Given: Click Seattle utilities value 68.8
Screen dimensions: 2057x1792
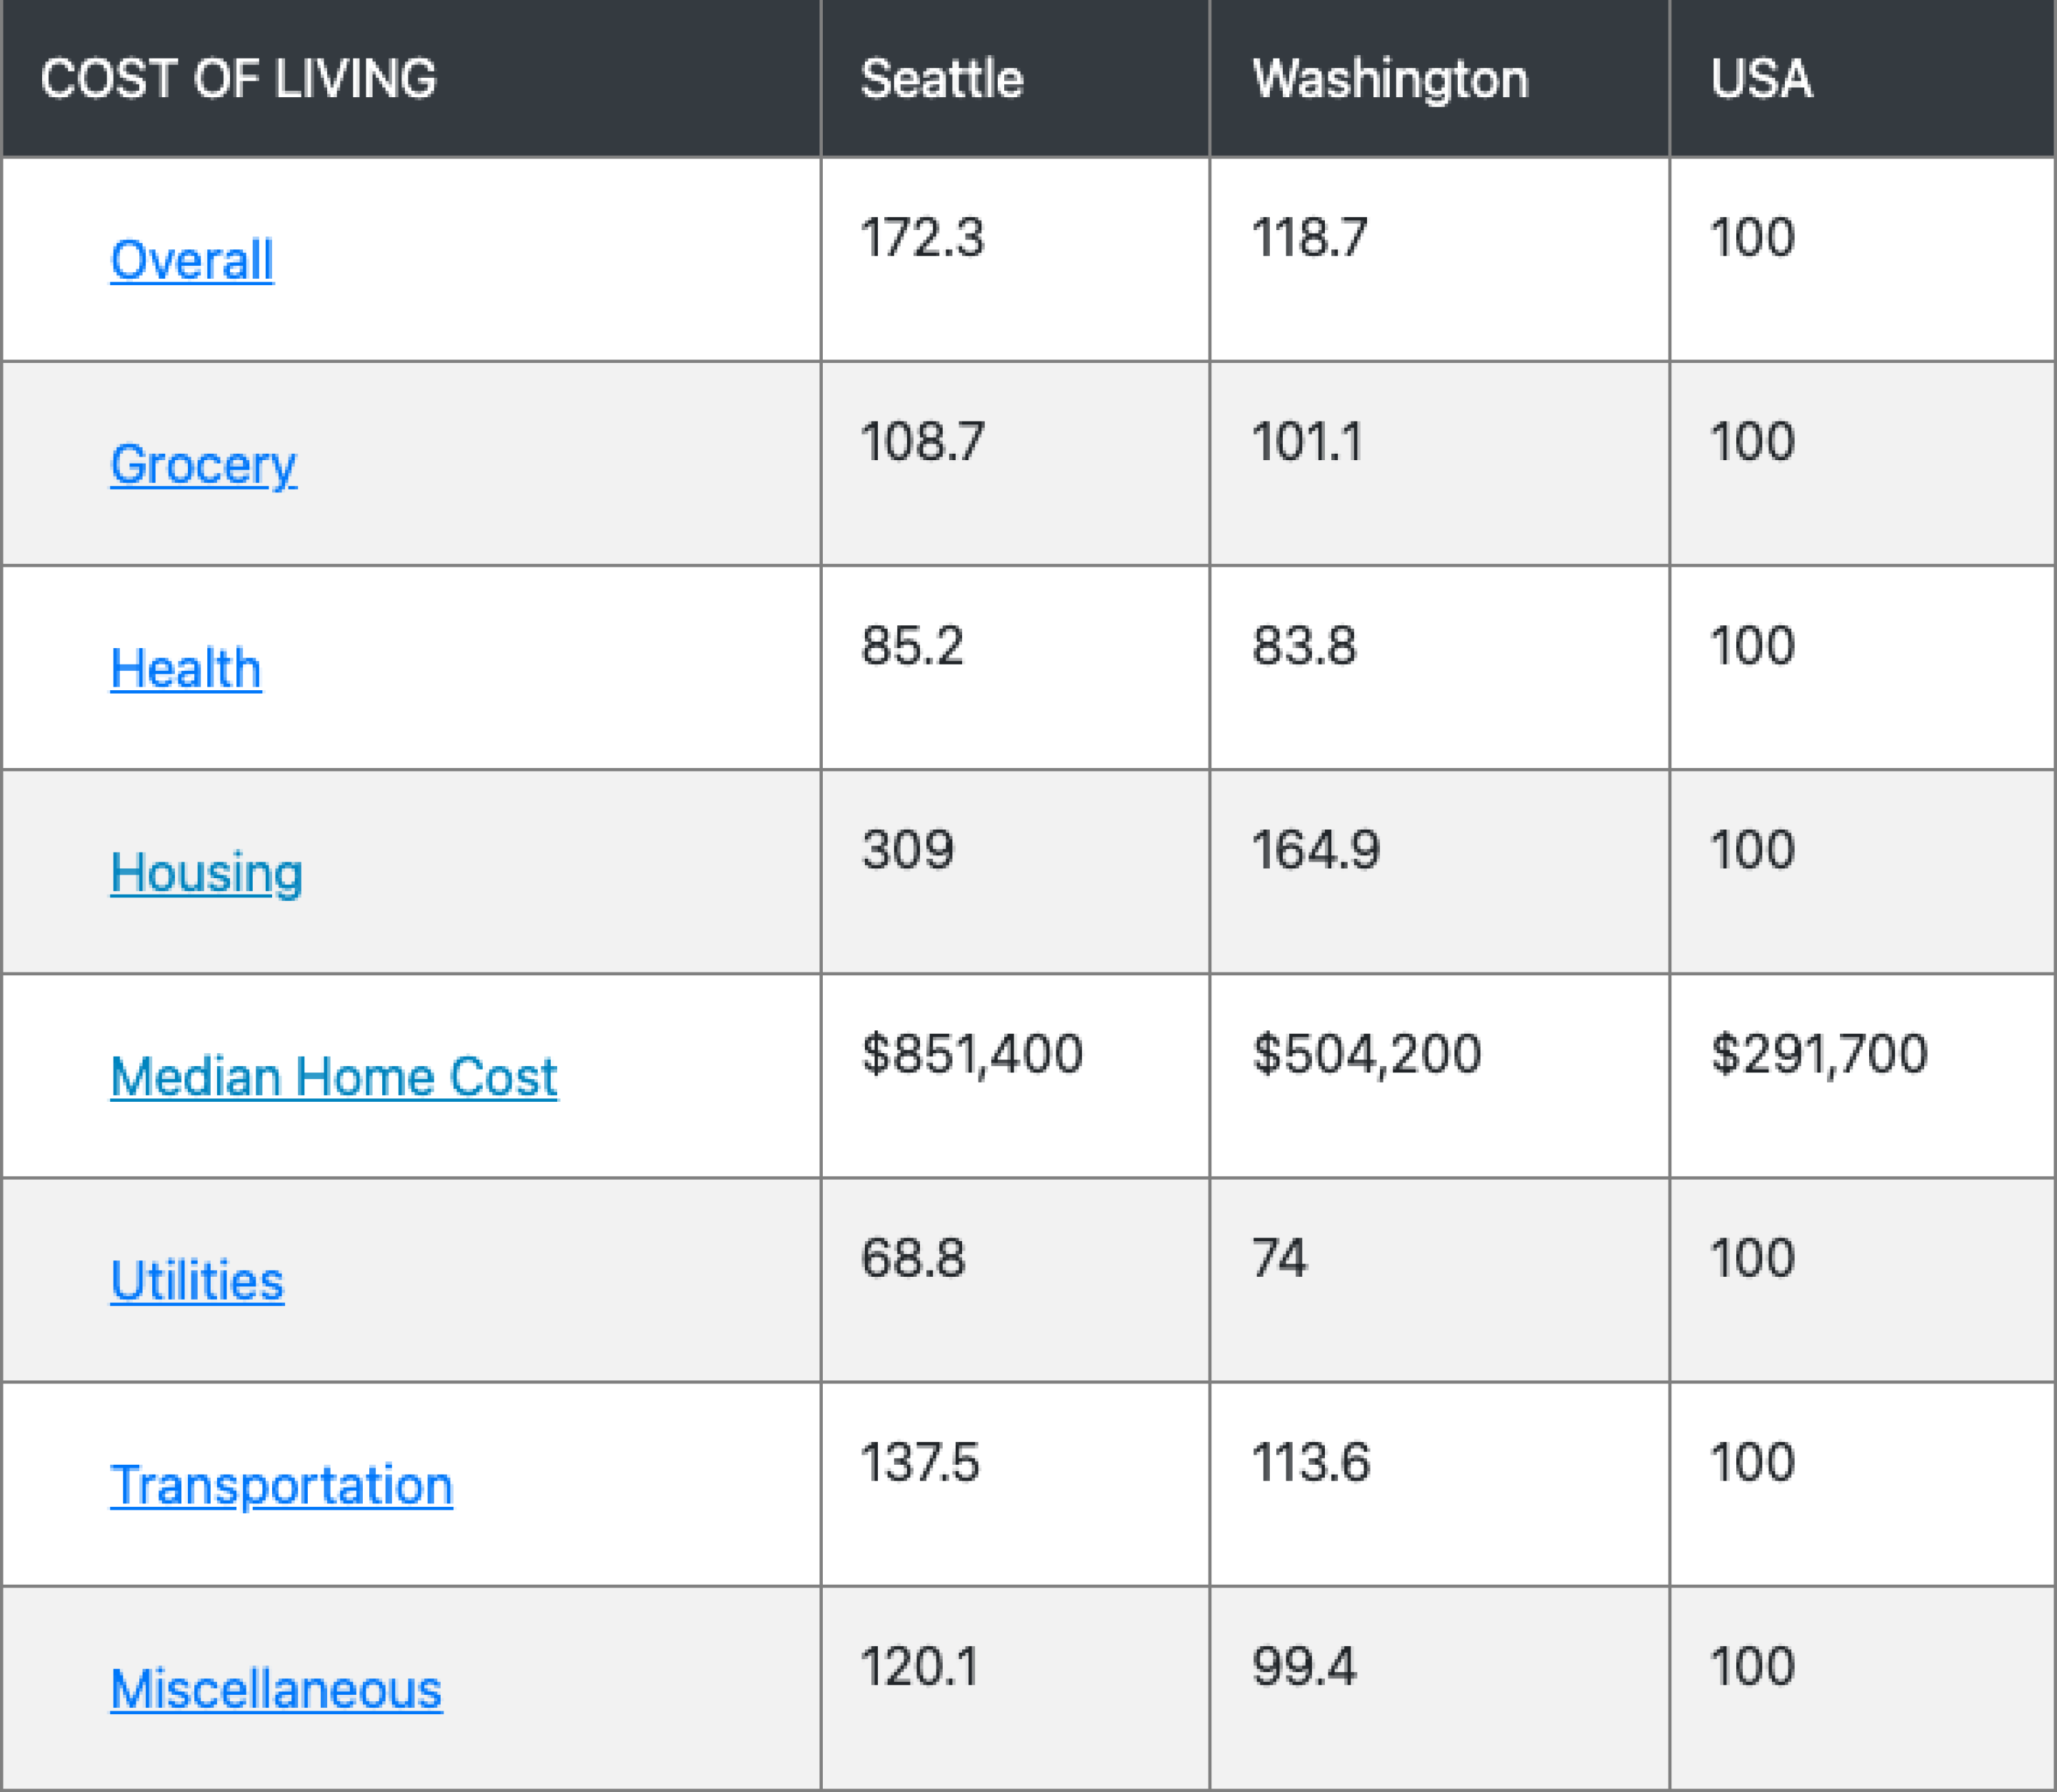Looking at the screenshot, I should 913,1258.
